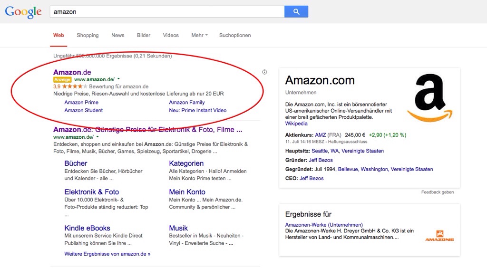The image size is (487, 268).
Task: Click the search field containing amazon
Action: click(x=167, y=12)
